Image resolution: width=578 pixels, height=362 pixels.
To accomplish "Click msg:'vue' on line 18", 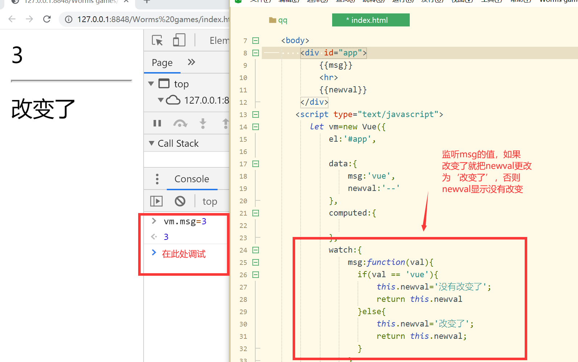I will (x=371, y=176).
